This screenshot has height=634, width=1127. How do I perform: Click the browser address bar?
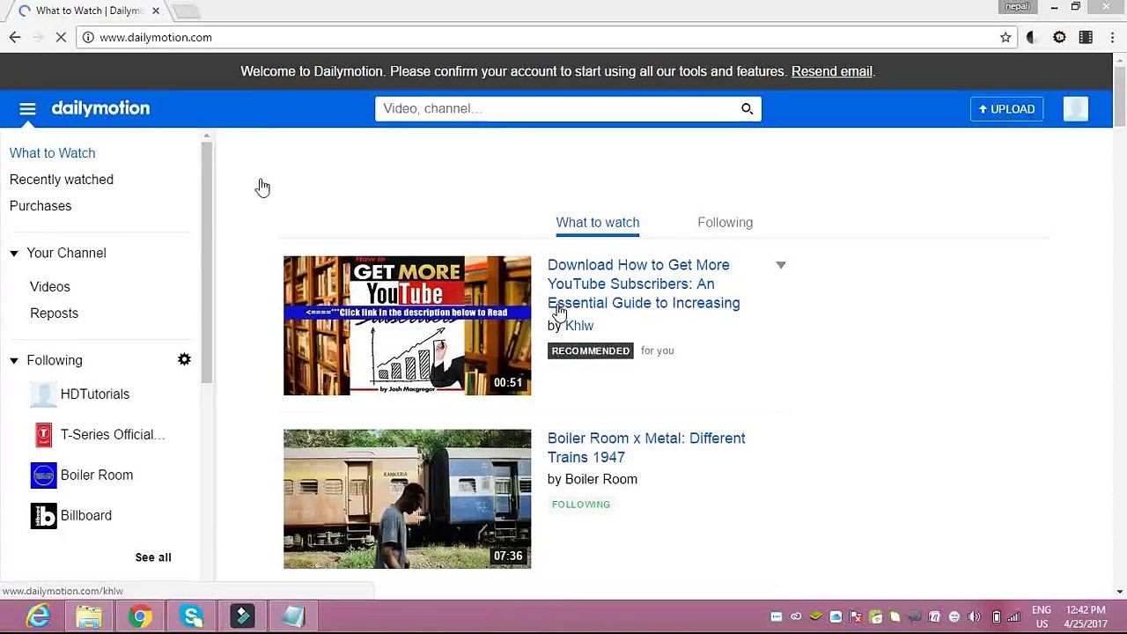point(546,37)
